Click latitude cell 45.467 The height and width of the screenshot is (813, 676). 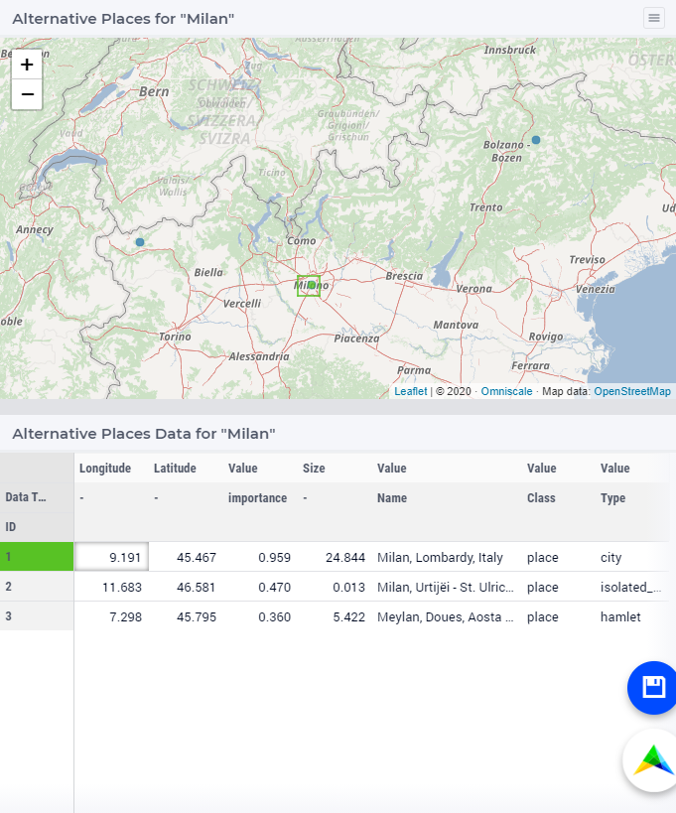click(x=186, y=557)
